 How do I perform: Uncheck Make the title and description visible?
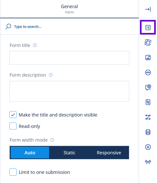point(13,115)
